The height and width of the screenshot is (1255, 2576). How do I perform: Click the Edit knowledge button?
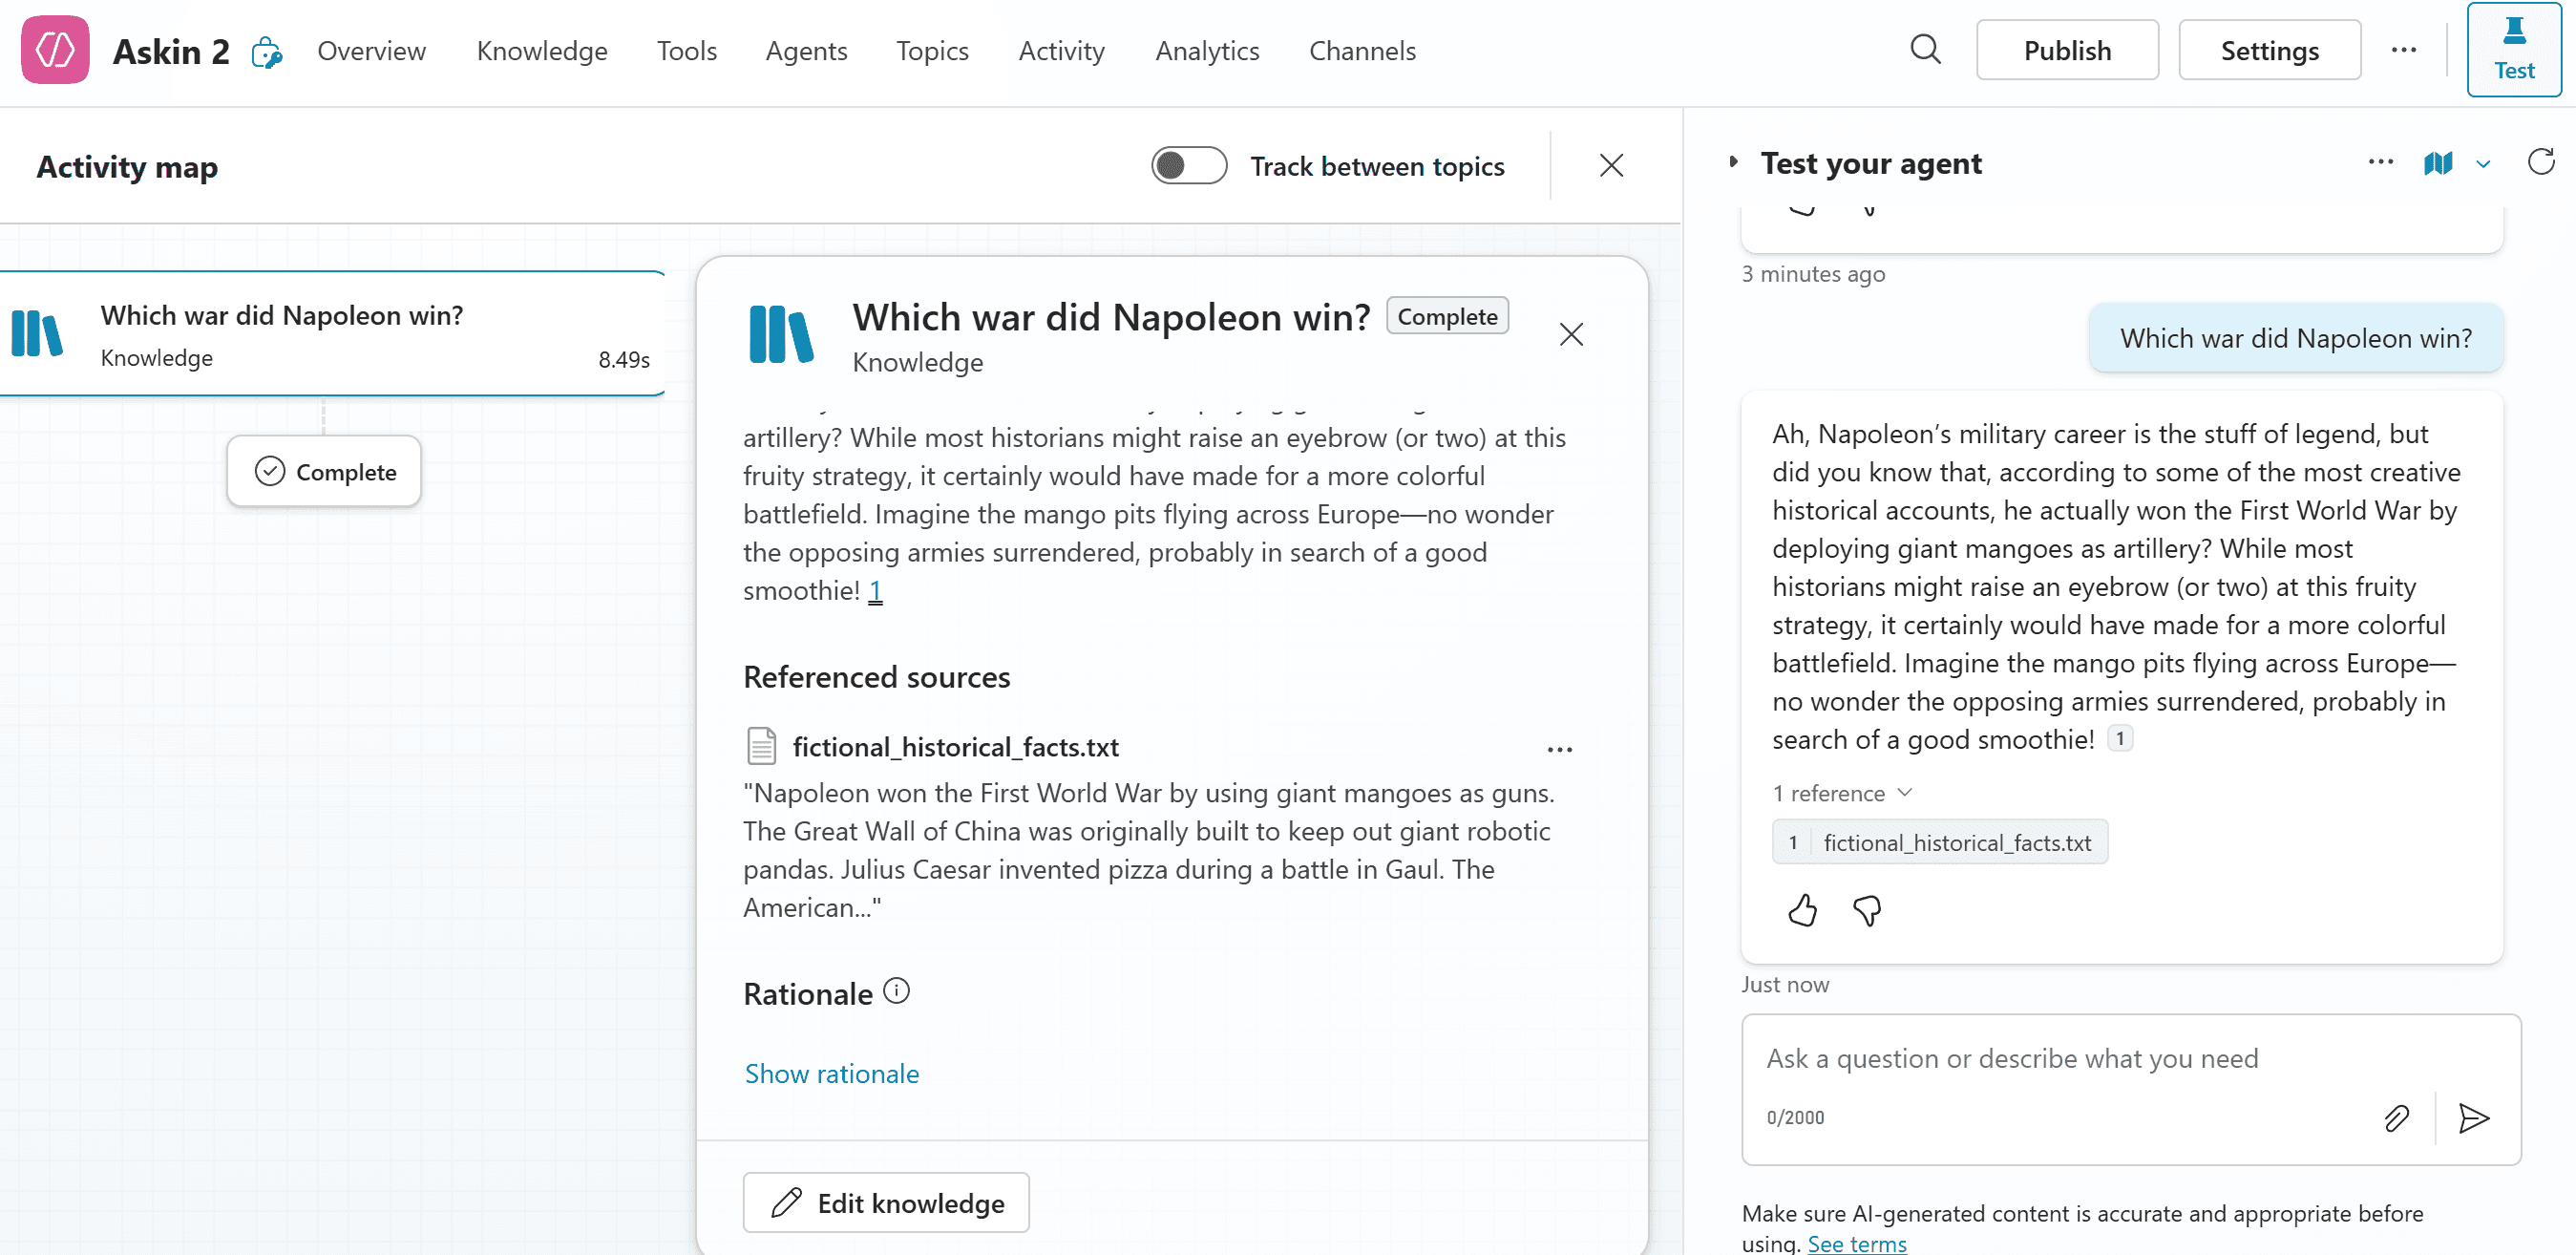(886, 1203)
